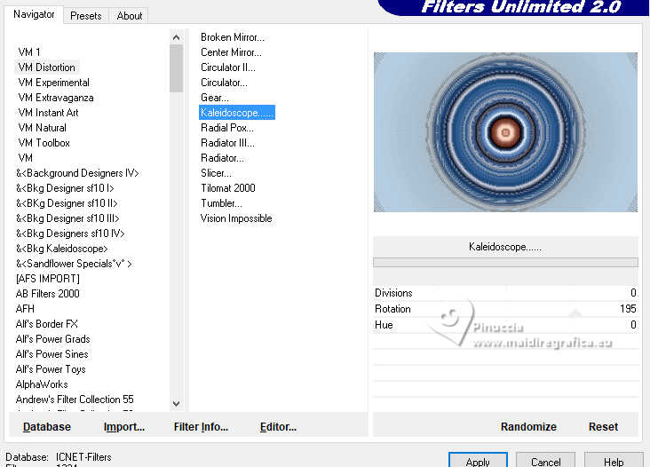Viewport: 650px width, 467px height.
Task: Select the VM Instant Art category
Action: coord(48,113)
